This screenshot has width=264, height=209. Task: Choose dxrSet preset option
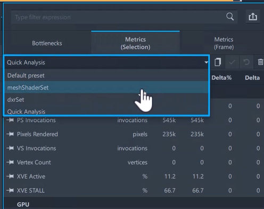pyautogui.click(x=106, y=100)
